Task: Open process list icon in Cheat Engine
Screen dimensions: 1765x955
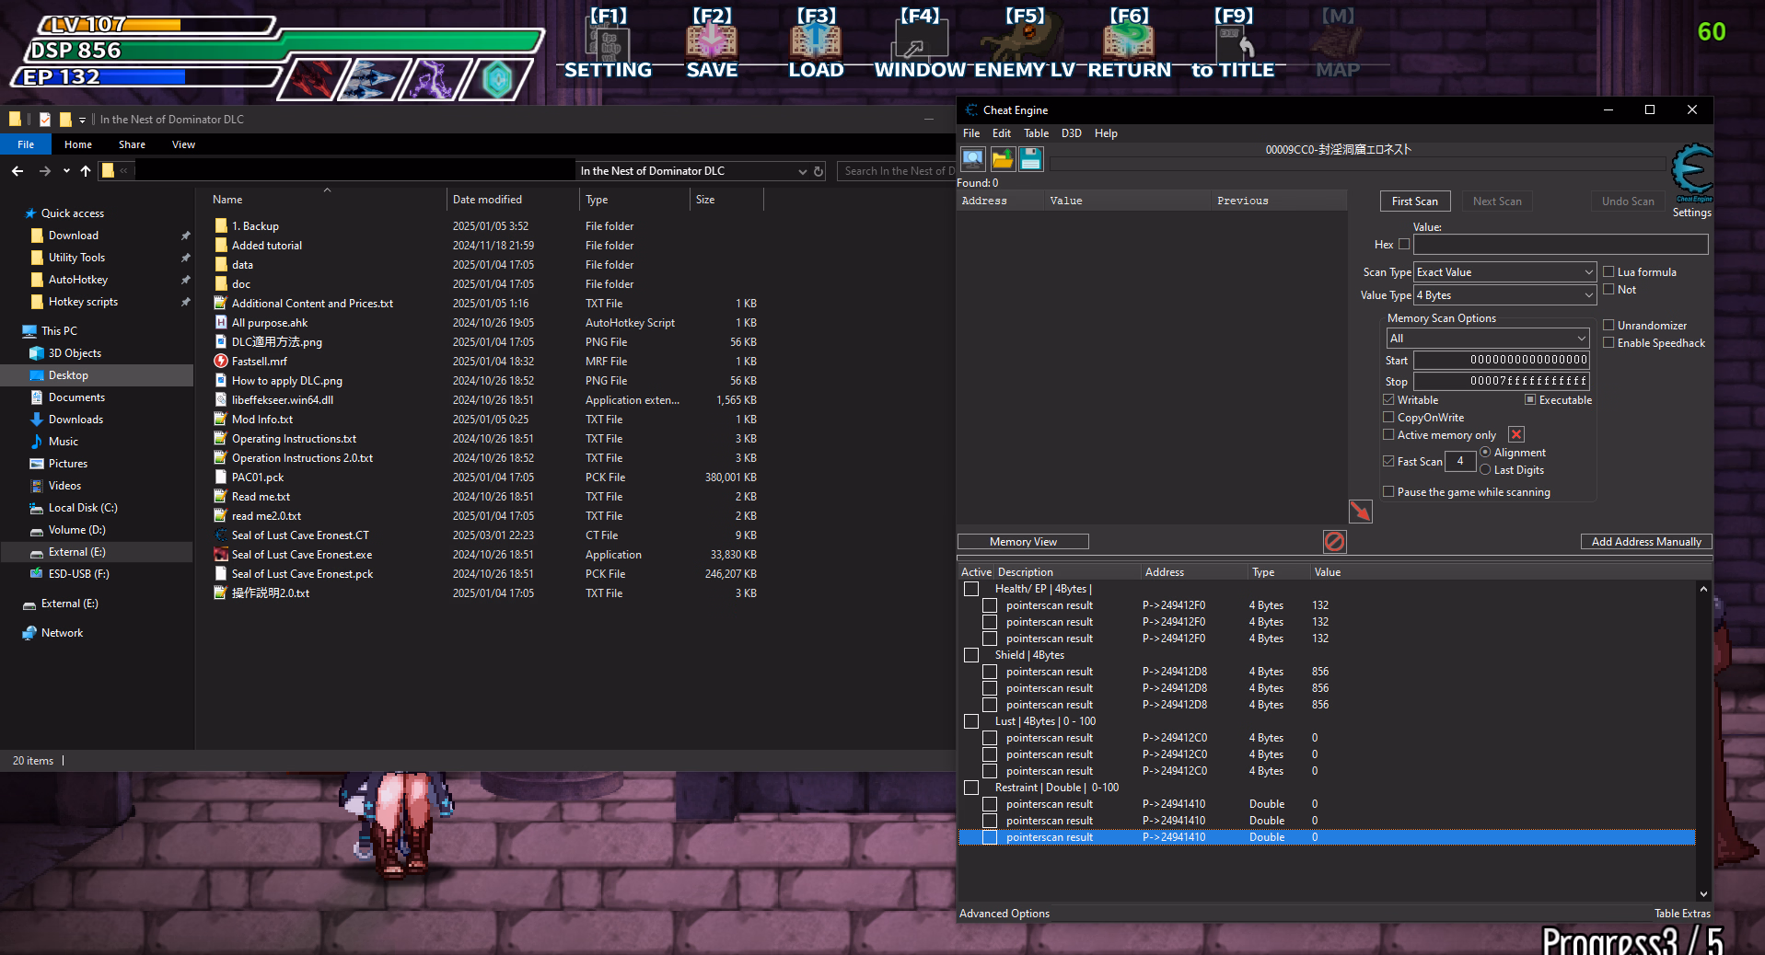Action: pos(973,159)
